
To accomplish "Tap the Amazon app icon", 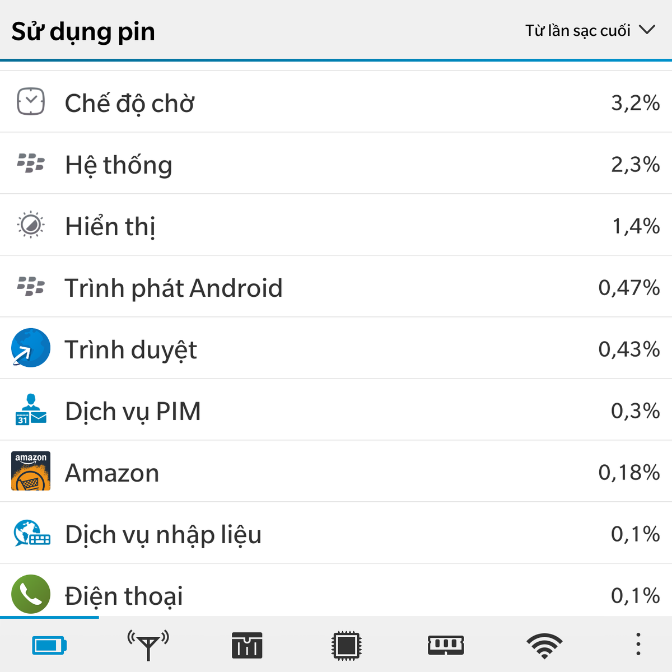I will 31,471.
